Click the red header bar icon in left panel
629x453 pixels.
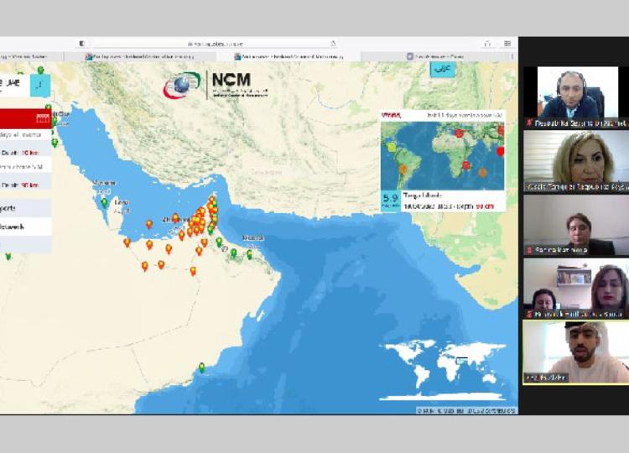43,118
